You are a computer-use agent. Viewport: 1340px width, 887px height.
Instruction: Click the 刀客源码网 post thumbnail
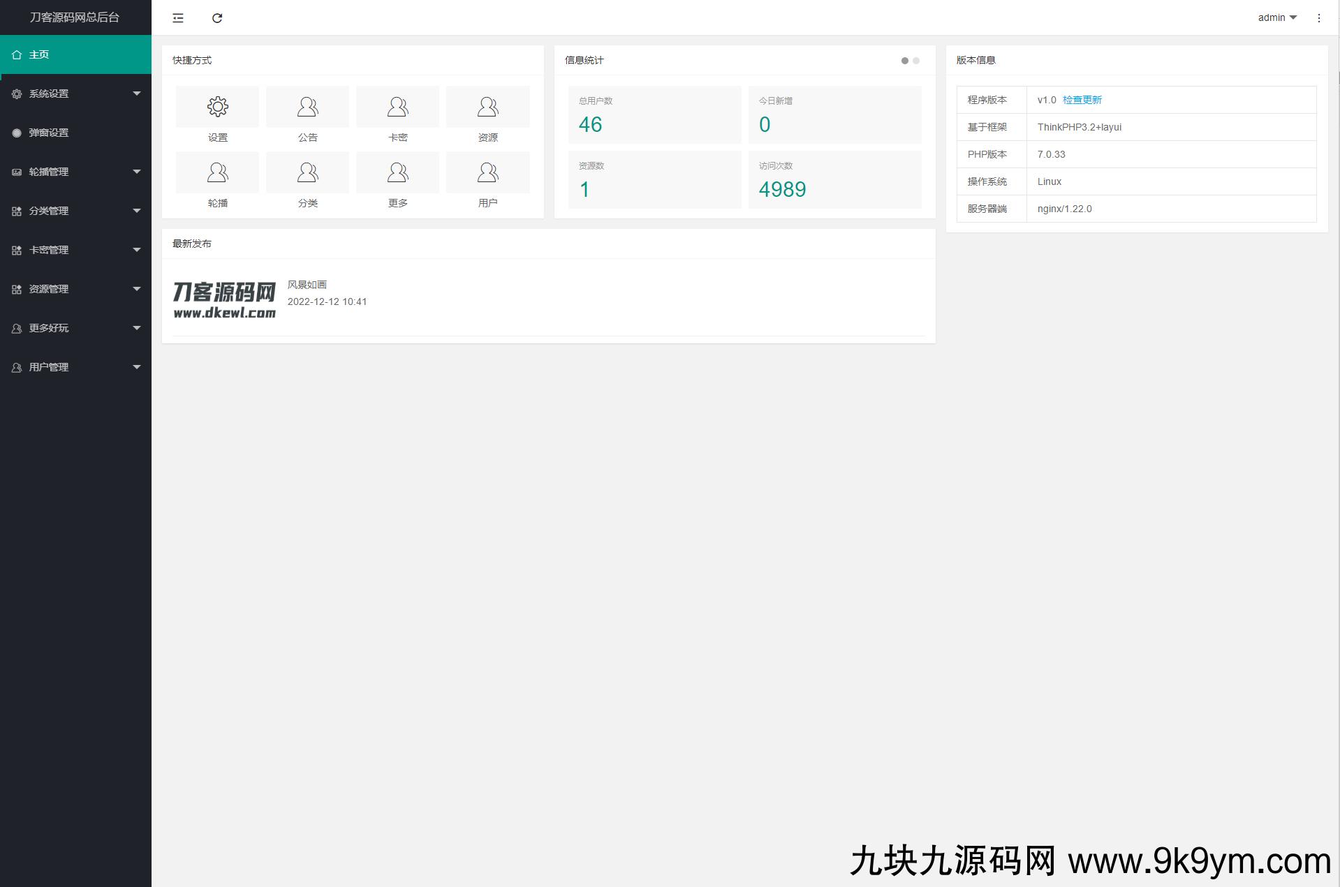tap(224, 300)
